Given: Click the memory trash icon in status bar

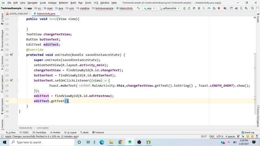Looking at the screenshot, I should coord(257,137).
